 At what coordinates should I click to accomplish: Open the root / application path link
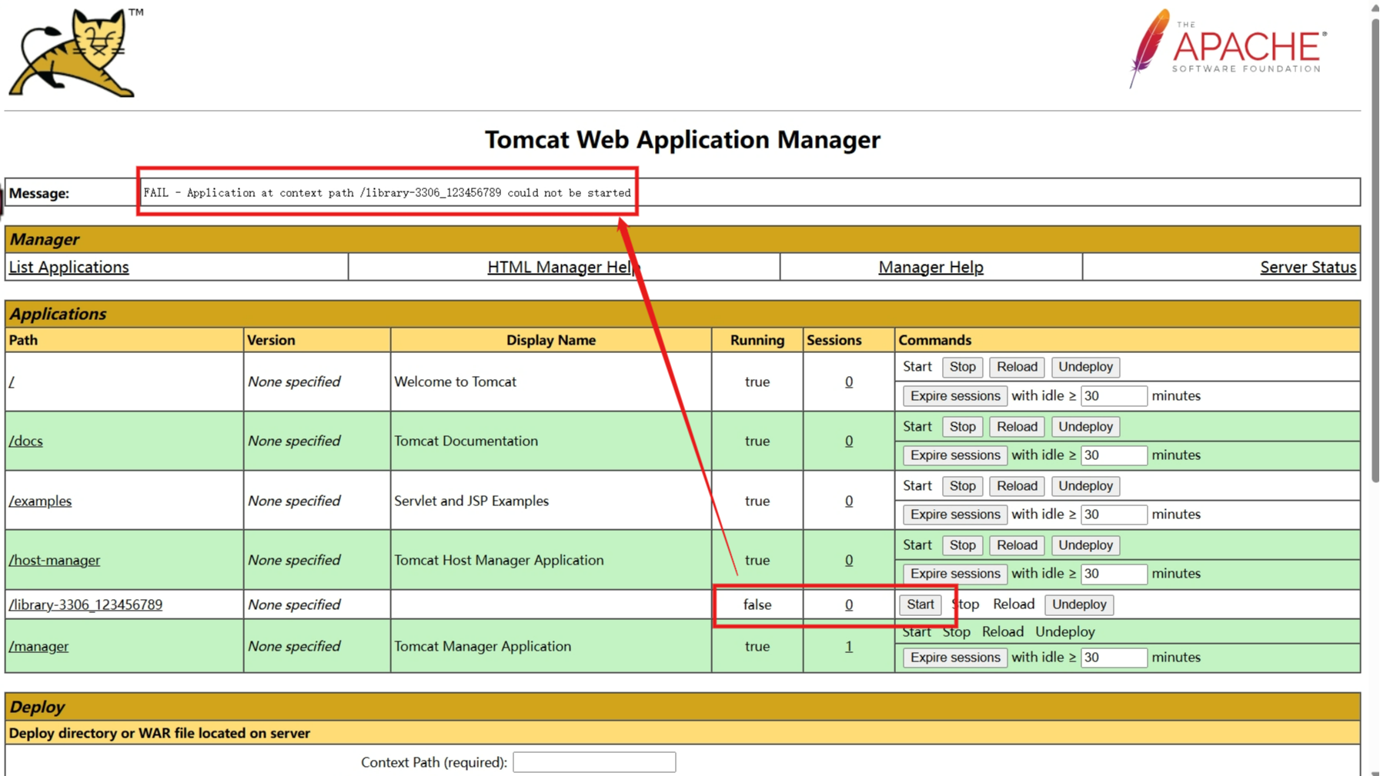tap(12, 381)
